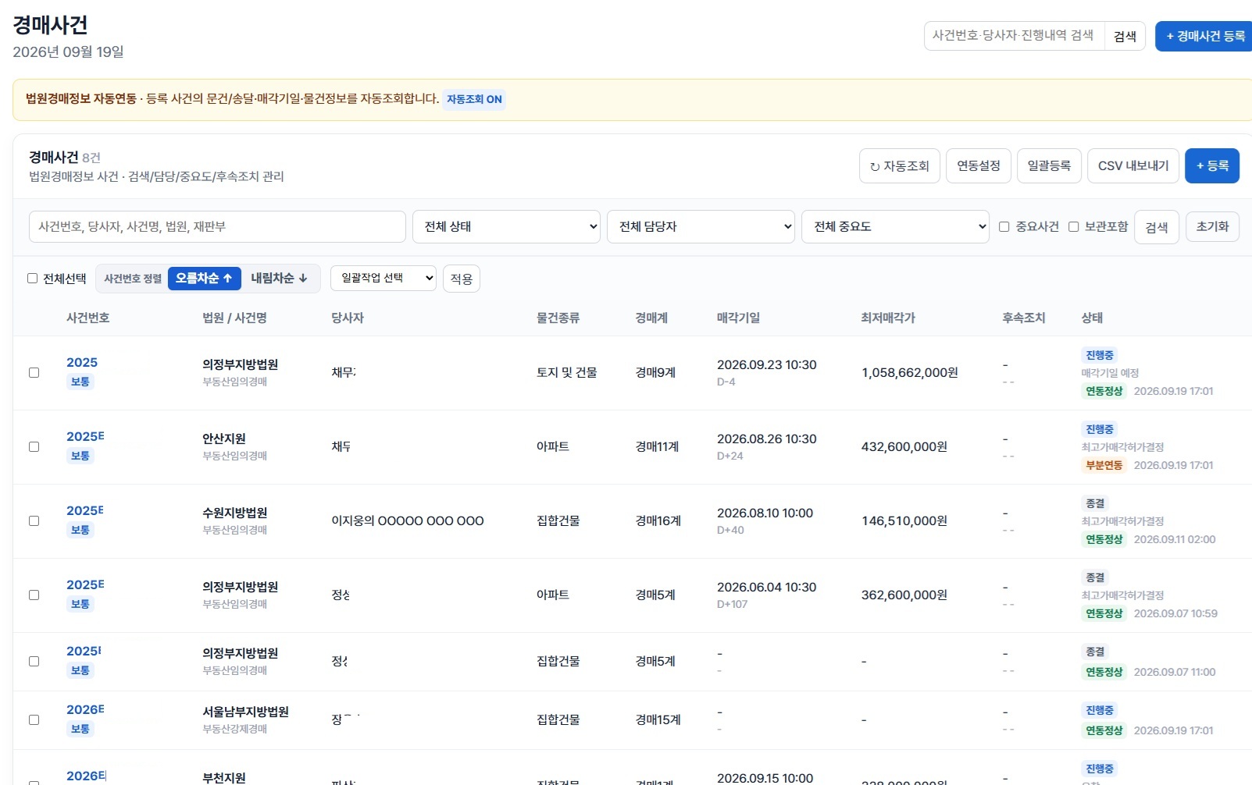Open the 일괄작업 선택 dropdown

coord(383,278)
